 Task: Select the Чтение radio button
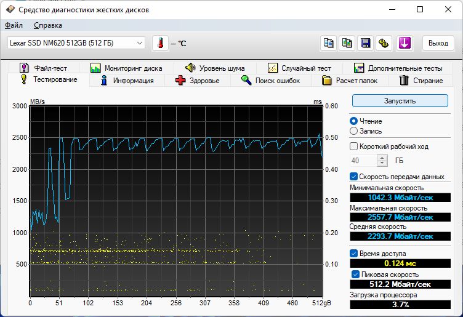353,121
